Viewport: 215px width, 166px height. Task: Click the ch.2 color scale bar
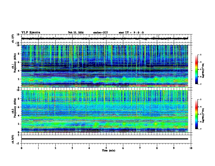[196, 114]
